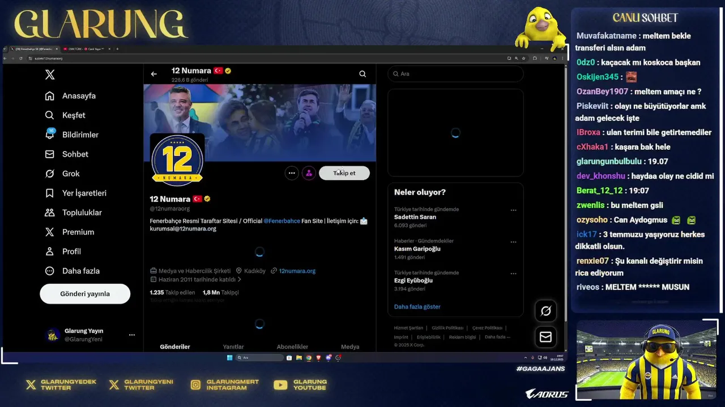725x407 pixels.
Task: Open more options for Sadettin Saran trend
Action: [513, 210]
